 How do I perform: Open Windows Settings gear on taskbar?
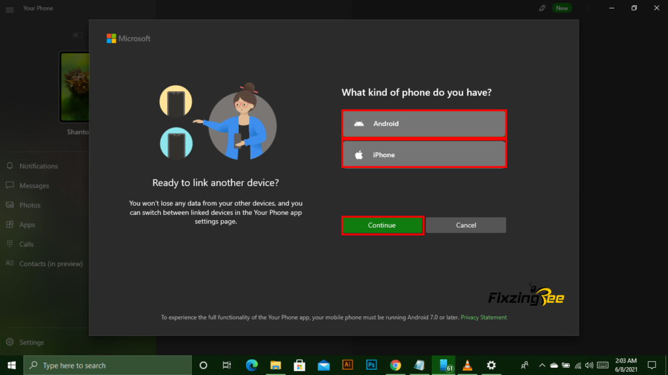[491, 365]
